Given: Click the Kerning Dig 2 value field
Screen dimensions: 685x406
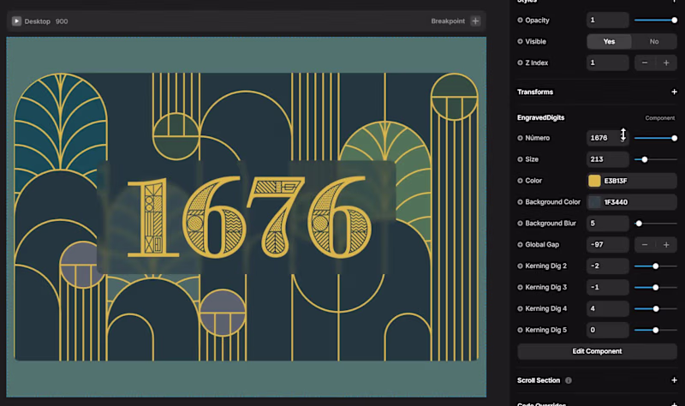Looking at the screenshot, I should coord(608,266).
